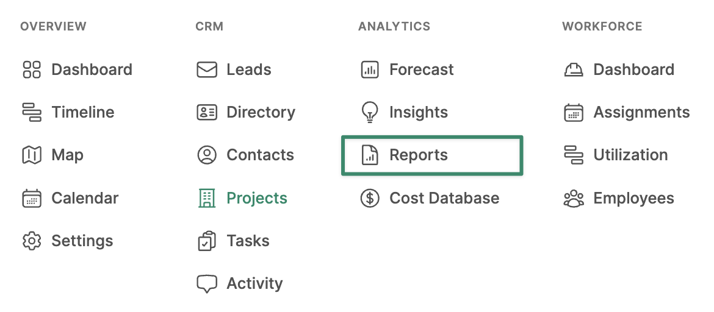Click the Leads envelope icon
Viewport: 714px width, 312px height.
coord(207,69)
